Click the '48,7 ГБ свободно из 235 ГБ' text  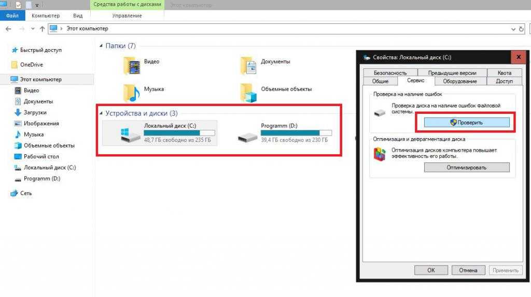click(177, 140)
